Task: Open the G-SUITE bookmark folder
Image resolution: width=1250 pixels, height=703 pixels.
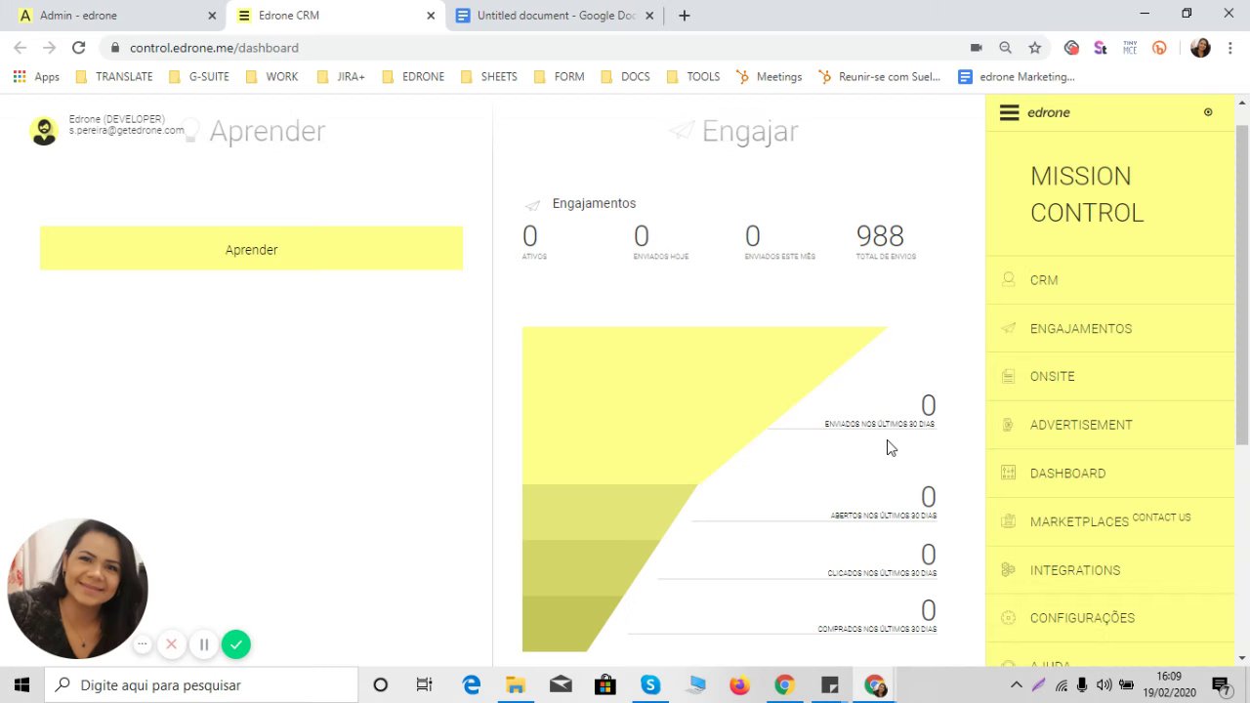Action: (201, 76)
